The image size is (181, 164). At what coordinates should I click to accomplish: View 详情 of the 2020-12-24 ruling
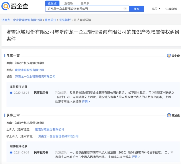click(x=86, y=101)
